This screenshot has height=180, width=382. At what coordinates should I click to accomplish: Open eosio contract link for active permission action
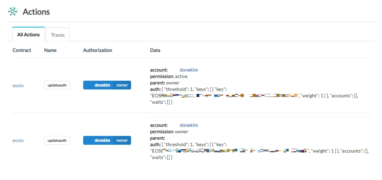(x=18, y=86)
